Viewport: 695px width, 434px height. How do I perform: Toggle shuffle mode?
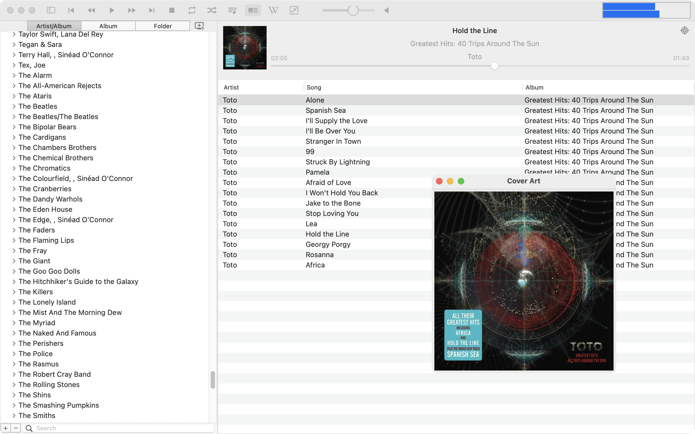212,10
